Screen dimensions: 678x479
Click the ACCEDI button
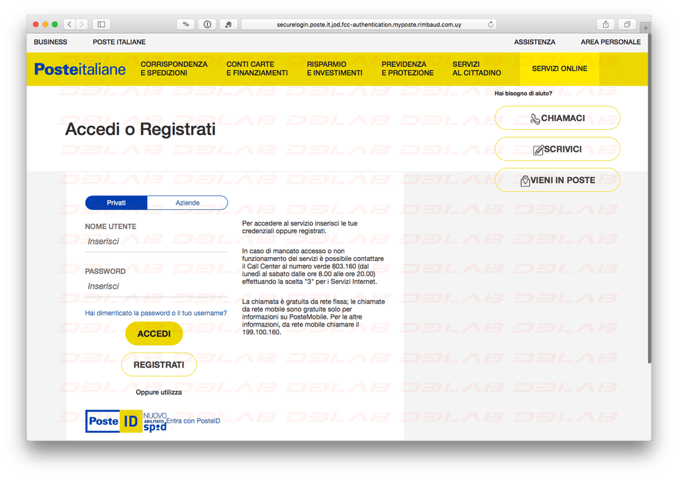tap(154, 333)
